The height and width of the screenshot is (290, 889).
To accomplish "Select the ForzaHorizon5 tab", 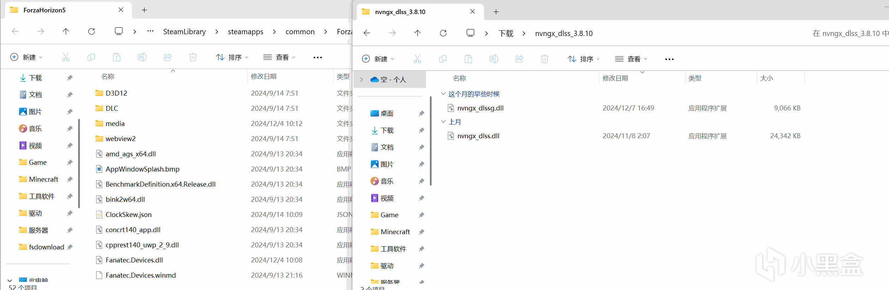I will pos(68,10).
